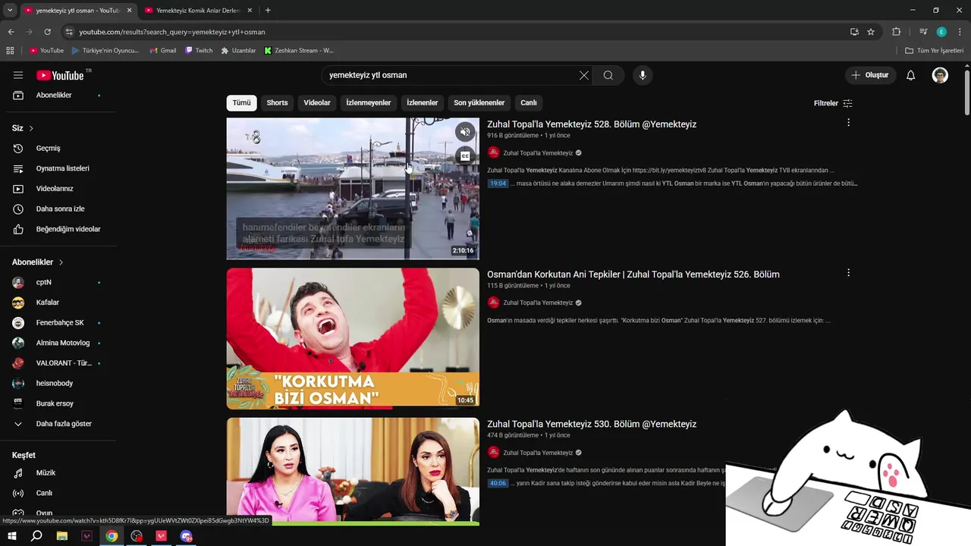Open the Windows Start menu
This screenshot has width=971, height=546.
(x=12, y=536)
